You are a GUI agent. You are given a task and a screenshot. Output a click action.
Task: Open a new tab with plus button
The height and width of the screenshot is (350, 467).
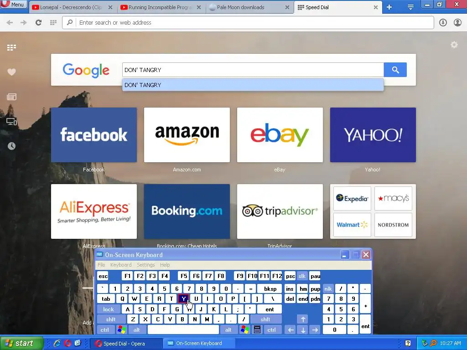click(389, 7)
